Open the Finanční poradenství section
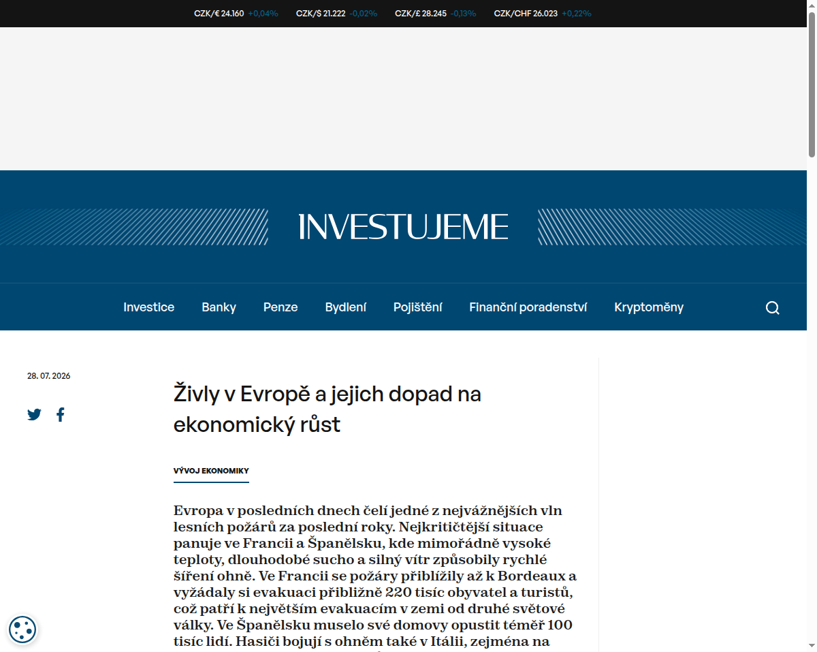 pyautogui.click(x=528, y=307)
